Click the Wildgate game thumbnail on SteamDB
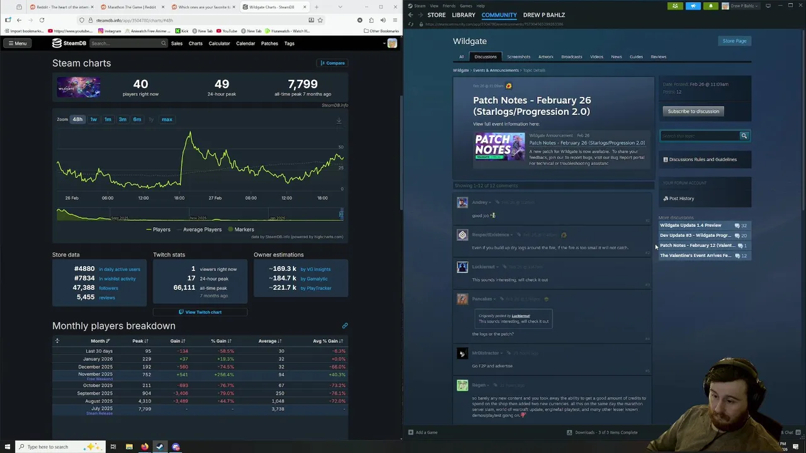The width and height of the screenshot is (806, 453). coord(79,87)
